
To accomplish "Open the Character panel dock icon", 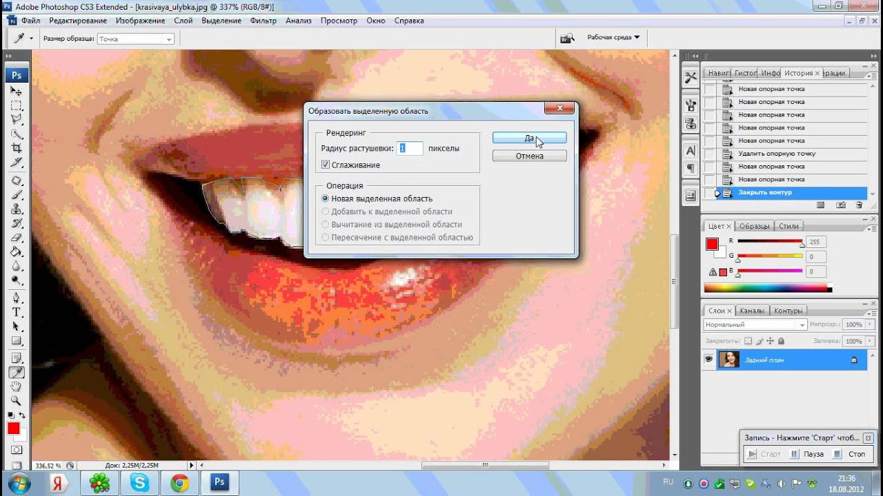I will (691, 151).
